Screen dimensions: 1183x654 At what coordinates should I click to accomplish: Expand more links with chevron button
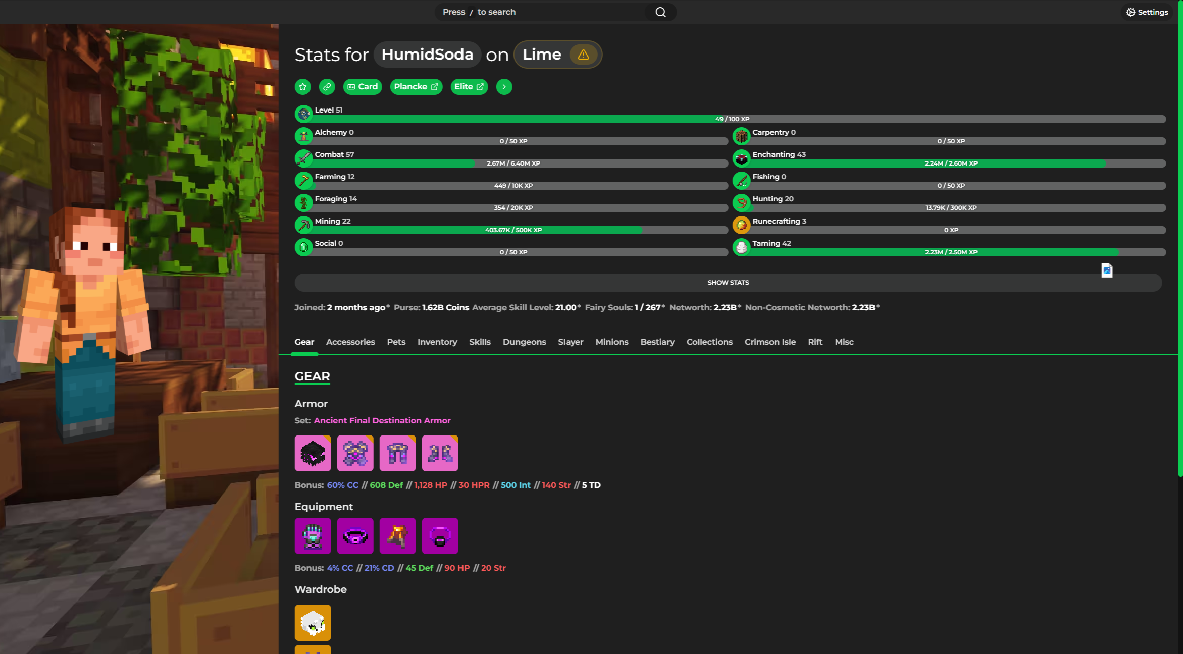point(504,87)
